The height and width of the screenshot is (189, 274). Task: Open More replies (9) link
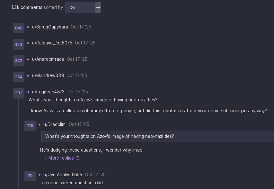(x=62, y=158)
